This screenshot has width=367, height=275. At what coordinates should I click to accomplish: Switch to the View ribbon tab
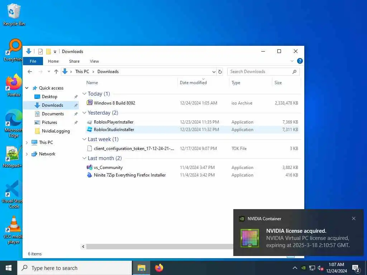[x=94, y=61]
